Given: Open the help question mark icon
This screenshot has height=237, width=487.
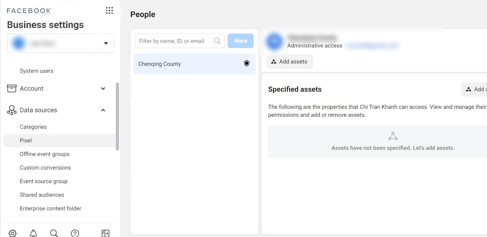Looking at the screenshot, I should point(75,233).
